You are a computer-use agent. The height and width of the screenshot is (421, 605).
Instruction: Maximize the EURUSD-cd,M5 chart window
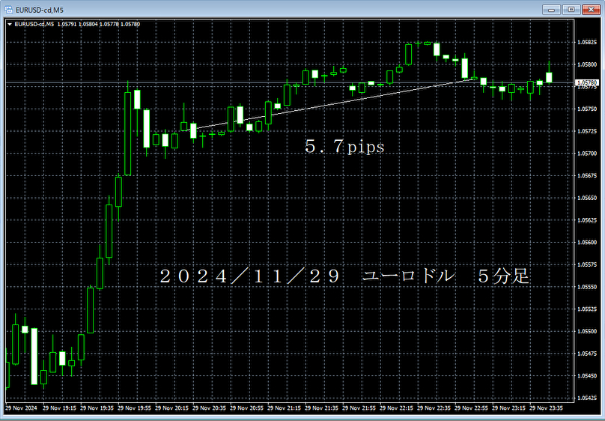[x=572, y=9]
